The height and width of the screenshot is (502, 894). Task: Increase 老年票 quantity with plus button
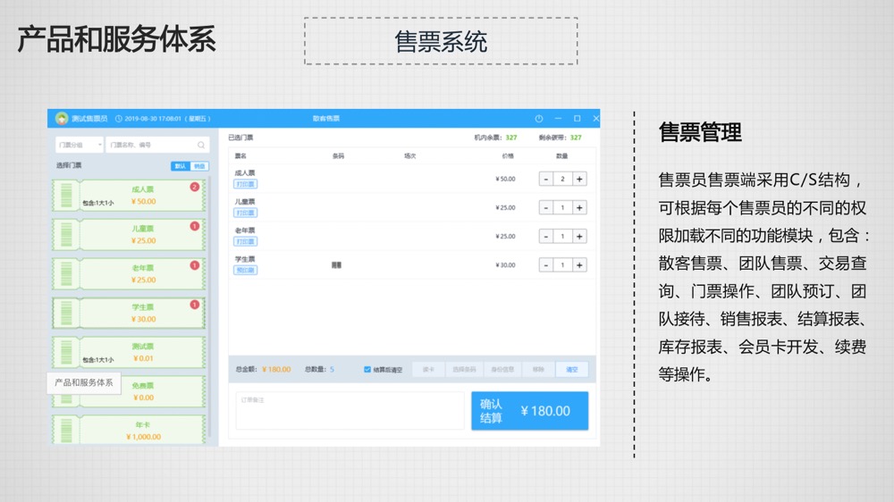pos(579,236)
